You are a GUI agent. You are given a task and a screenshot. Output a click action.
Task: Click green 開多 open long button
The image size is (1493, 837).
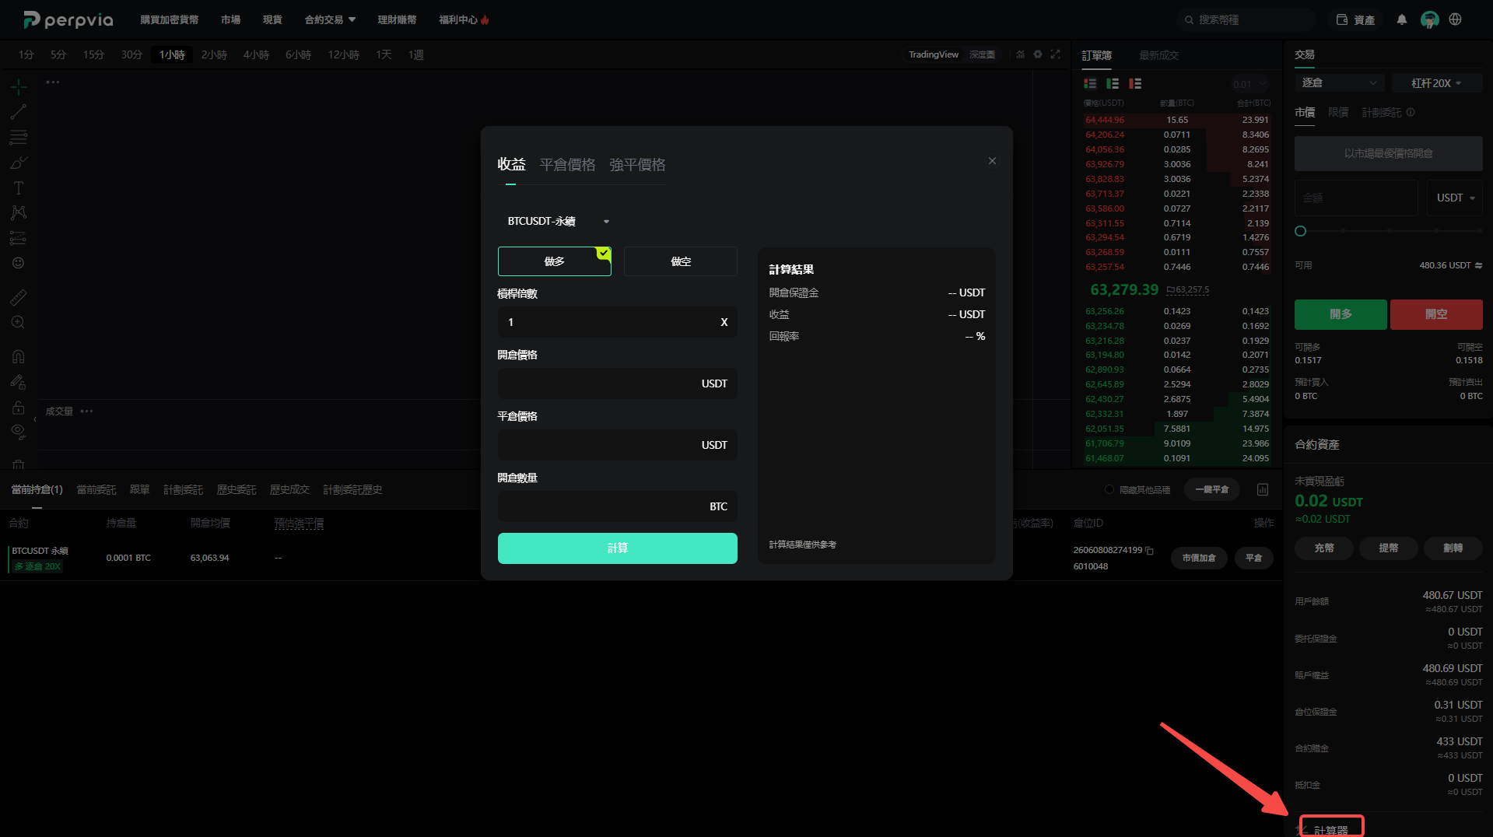(1340, 314)
